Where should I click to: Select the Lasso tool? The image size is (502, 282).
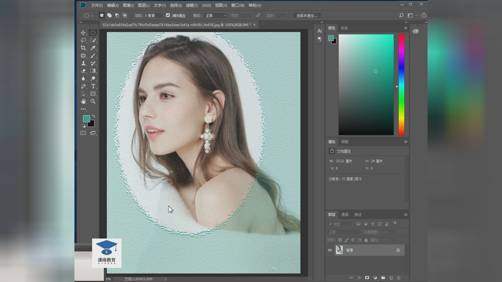coord(83,40)
